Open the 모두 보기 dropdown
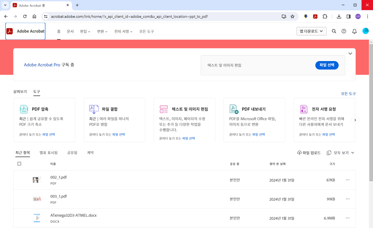 pyautogui.click(x=341, y=153)
